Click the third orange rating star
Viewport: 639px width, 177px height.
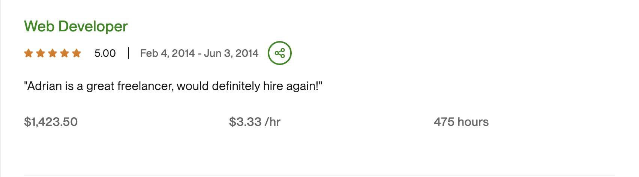tap(52, 53)
